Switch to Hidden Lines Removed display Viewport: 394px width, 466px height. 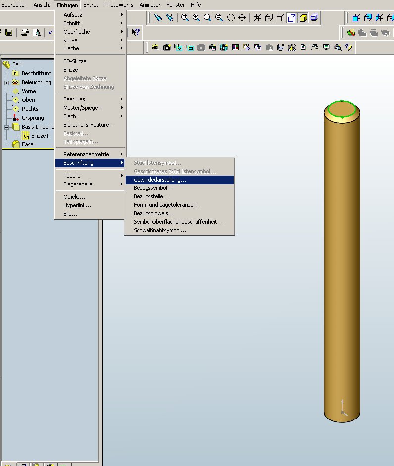coord(280,17)
